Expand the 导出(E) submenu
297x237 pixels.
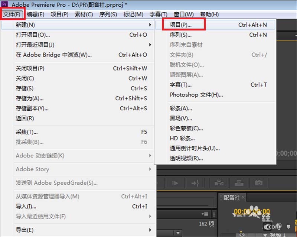(78, 230)
